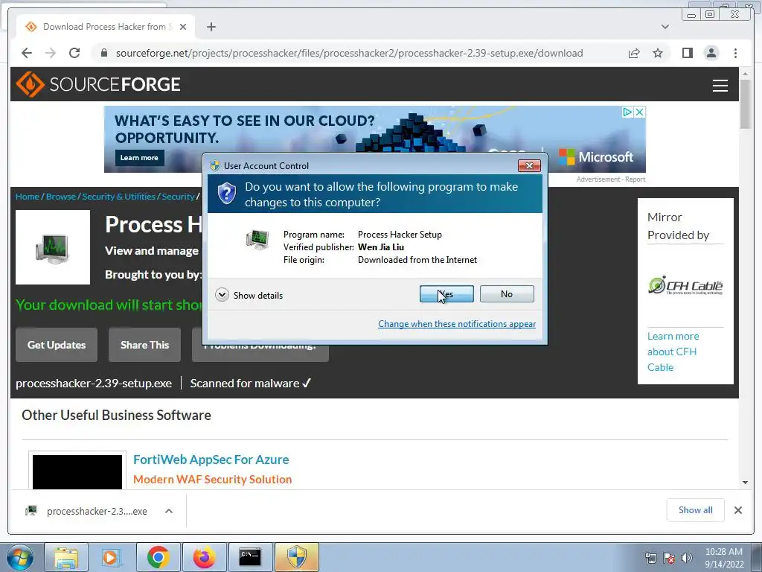The height and width of the screenshot is (572, 762).
Task: Open SourceForge hamburger menu
Action: [720, 85]
